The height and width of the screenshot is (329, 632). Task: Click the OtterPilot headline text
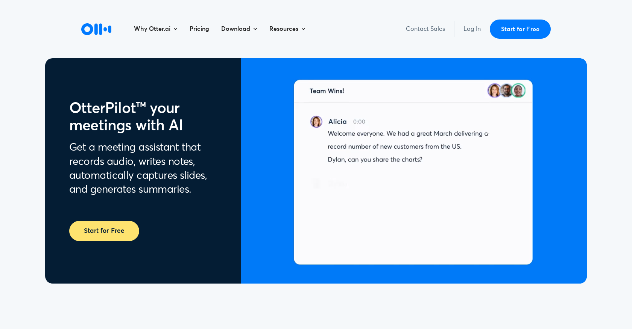[126, 117]
